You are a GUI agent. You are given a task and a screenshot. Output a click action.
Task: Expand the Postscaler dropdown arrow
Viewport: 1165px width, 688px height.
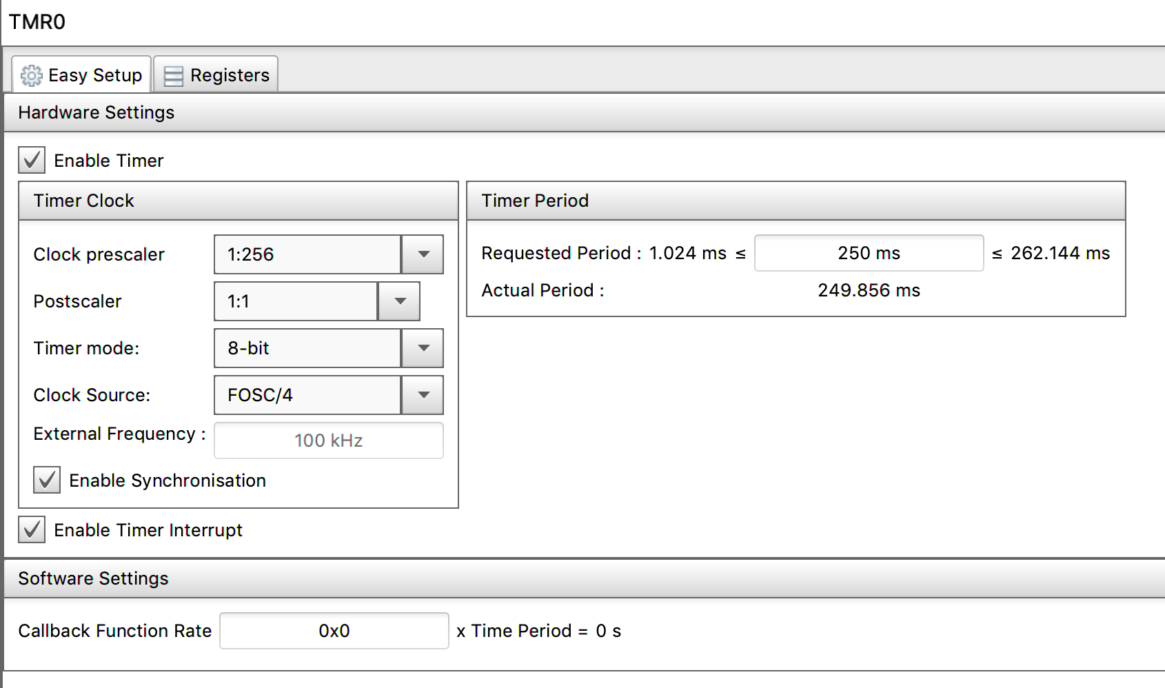(x=399, y=301)
